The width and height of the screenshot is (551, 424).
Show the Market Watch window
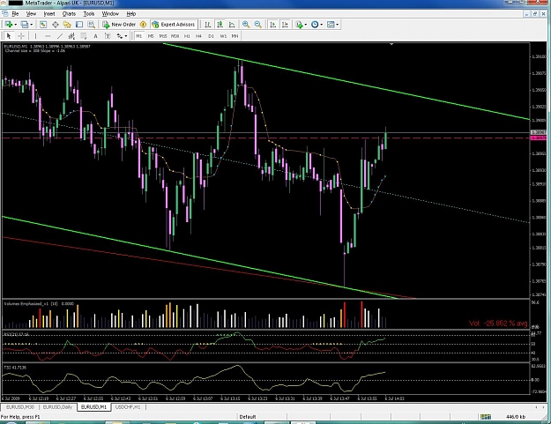[x=43, y=25]
